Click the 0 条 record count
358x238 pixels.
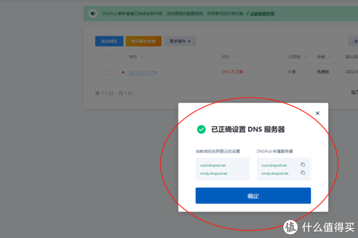(292, 72)
